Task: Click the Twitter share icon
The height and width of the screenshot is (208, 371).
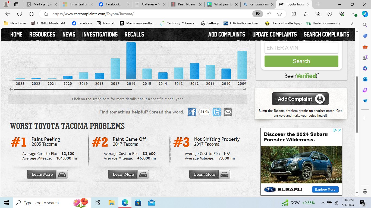Action: point(217,112)
